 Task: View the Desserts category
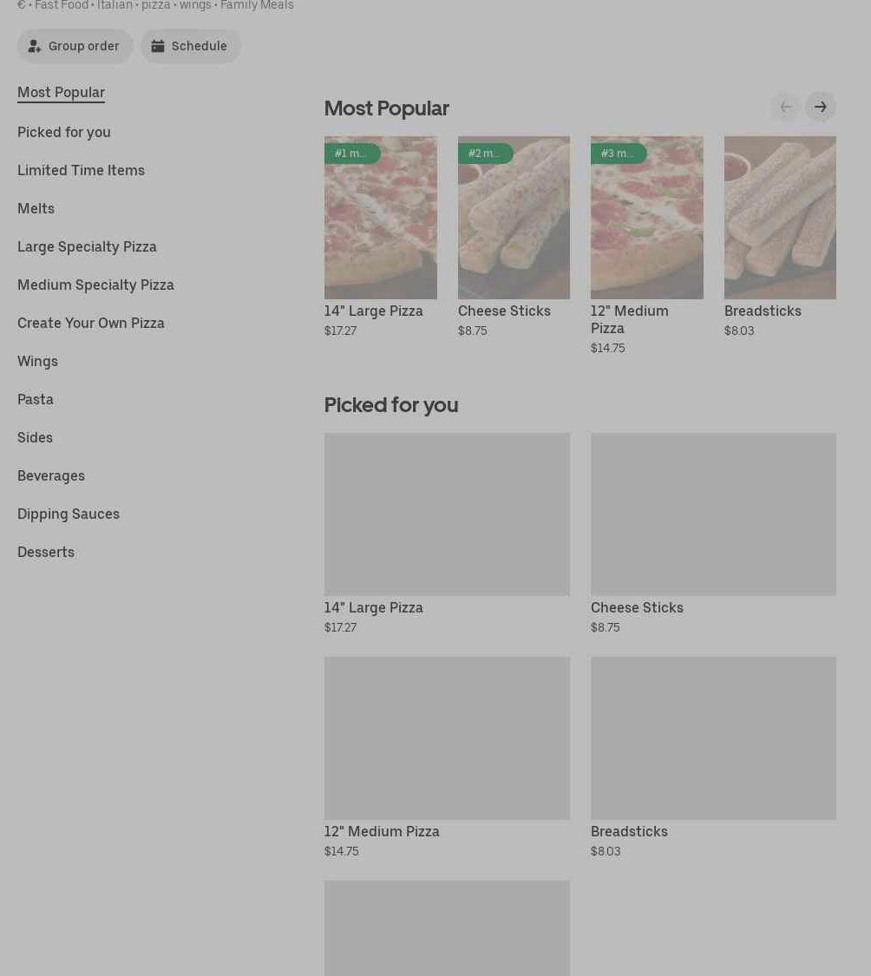tap(46, 552)
